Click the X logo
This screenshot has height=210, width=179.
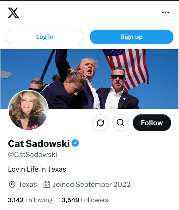pos(13,13)
